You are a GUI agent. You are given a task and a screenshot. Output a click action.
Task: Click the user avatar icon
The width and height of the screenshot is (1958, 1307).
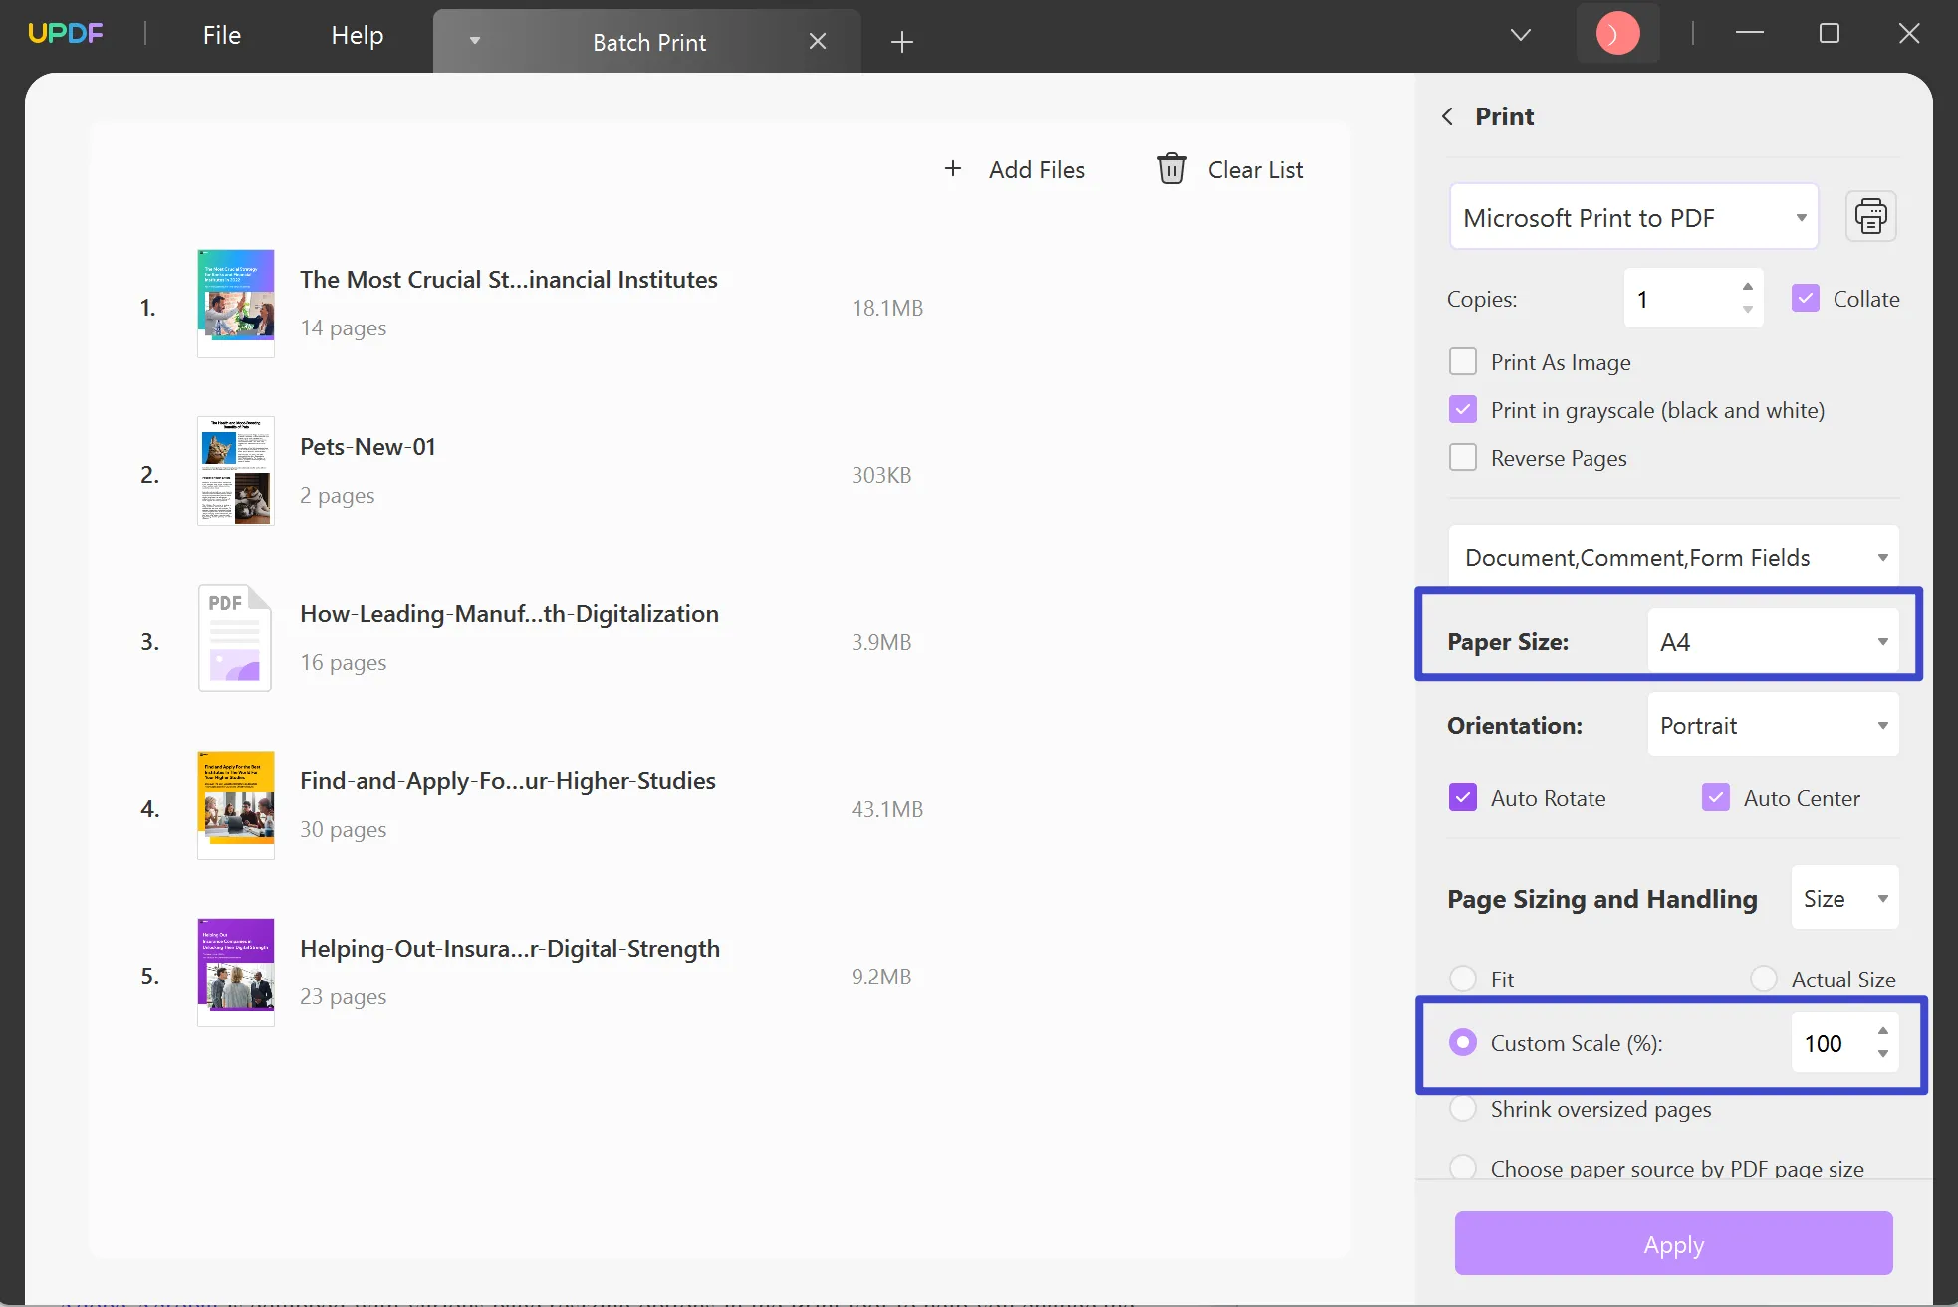pos(1617,34)
